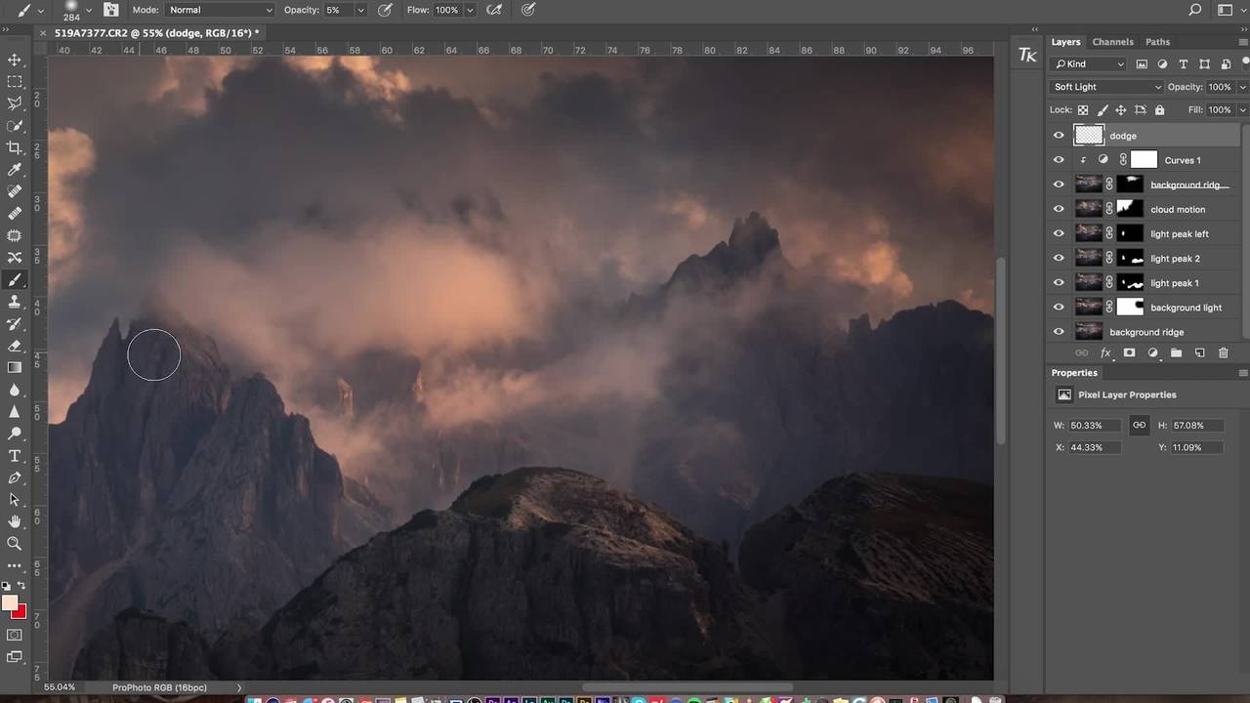Open the brush Mode dropdown
The height and width of the screenshot is (703, 1250).
click(220, 10)
